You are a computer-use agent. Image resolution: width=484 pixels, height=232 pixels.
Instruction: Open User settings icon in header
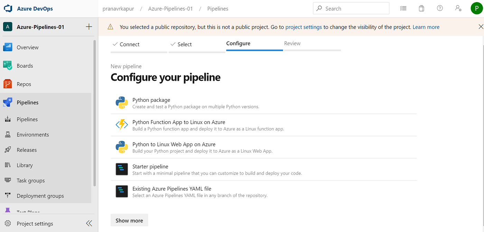click(458, 9)
